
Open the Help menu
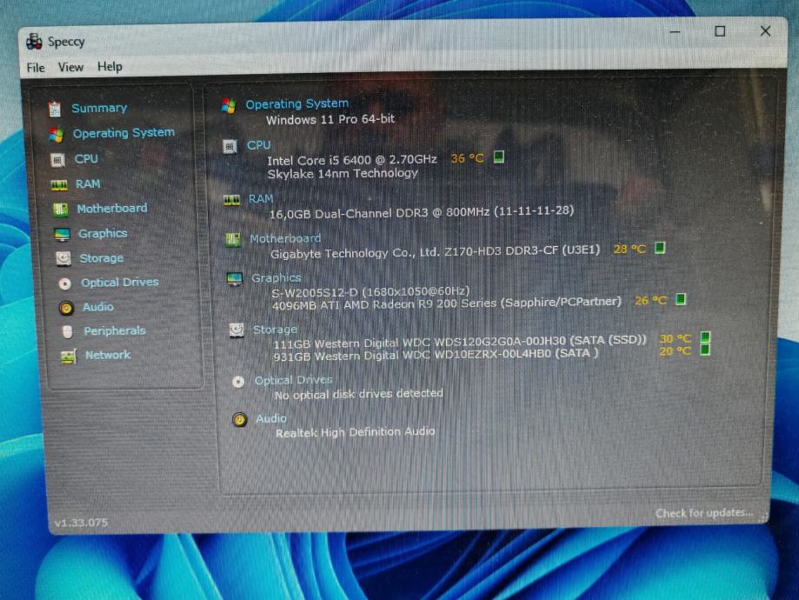click(110, 66)
